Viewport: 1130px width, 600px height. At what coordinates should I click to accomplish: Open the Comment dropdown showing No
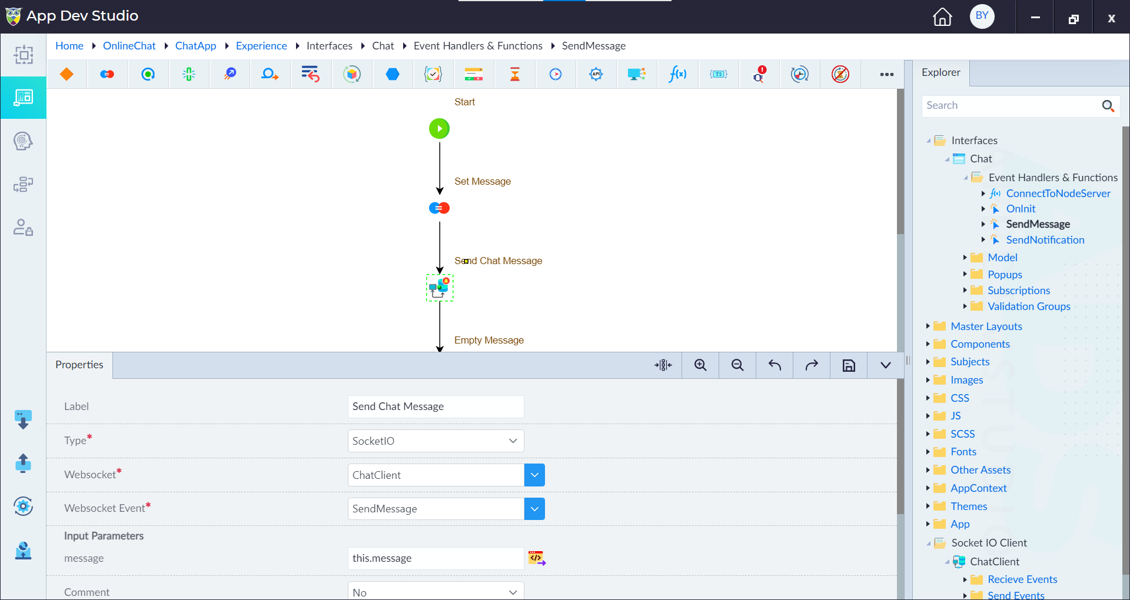(436, 591)
